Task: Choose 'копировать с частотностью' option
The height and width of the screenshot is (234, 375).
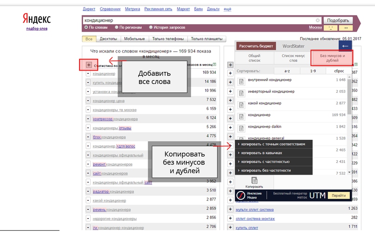Action: pyautogui.click(x=274, y=162)
